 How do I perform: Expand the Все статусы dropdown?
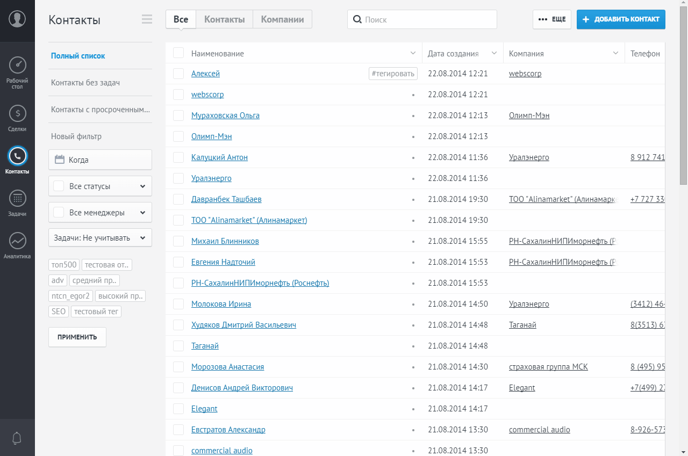(142, 186)
